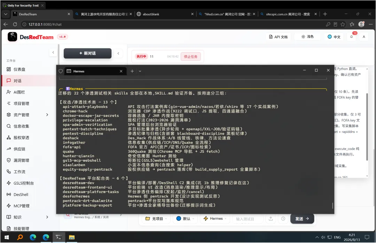Open the browser tab list dropdown
The width and height of the screenshot is (376, 243).
[x=6, y=14]
